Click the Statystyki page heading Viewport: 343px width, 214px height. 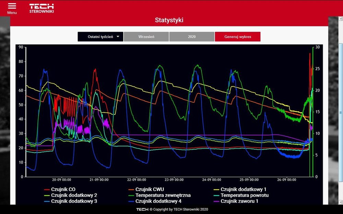click(169, 20)
